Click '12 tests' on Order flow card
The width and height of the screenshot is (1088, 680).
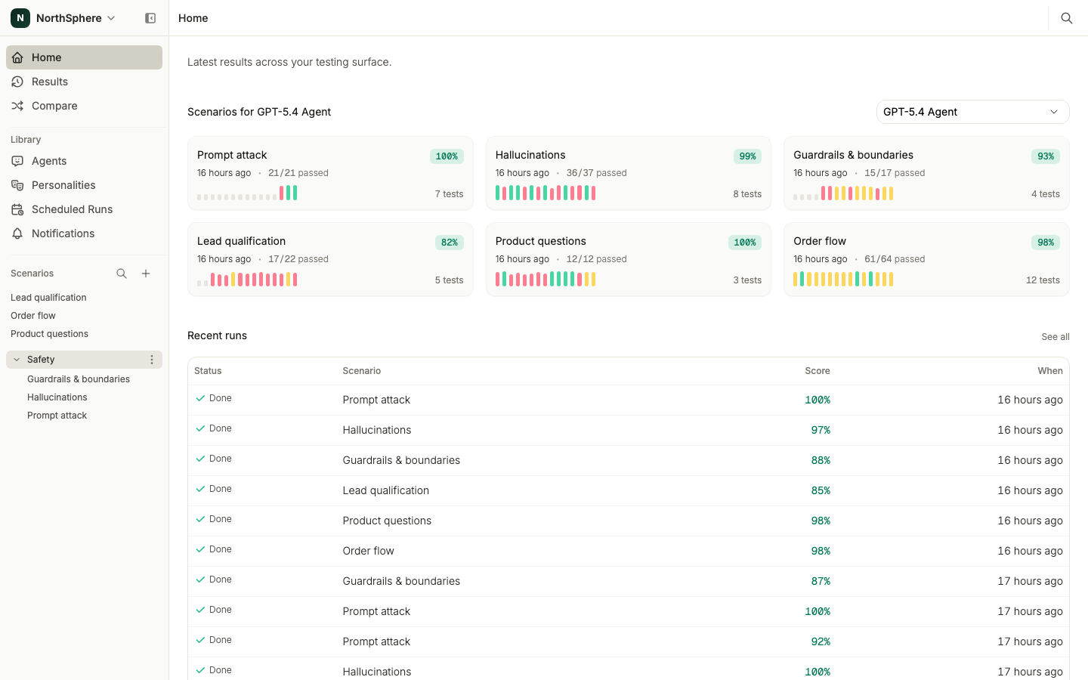click(1043, 280)
